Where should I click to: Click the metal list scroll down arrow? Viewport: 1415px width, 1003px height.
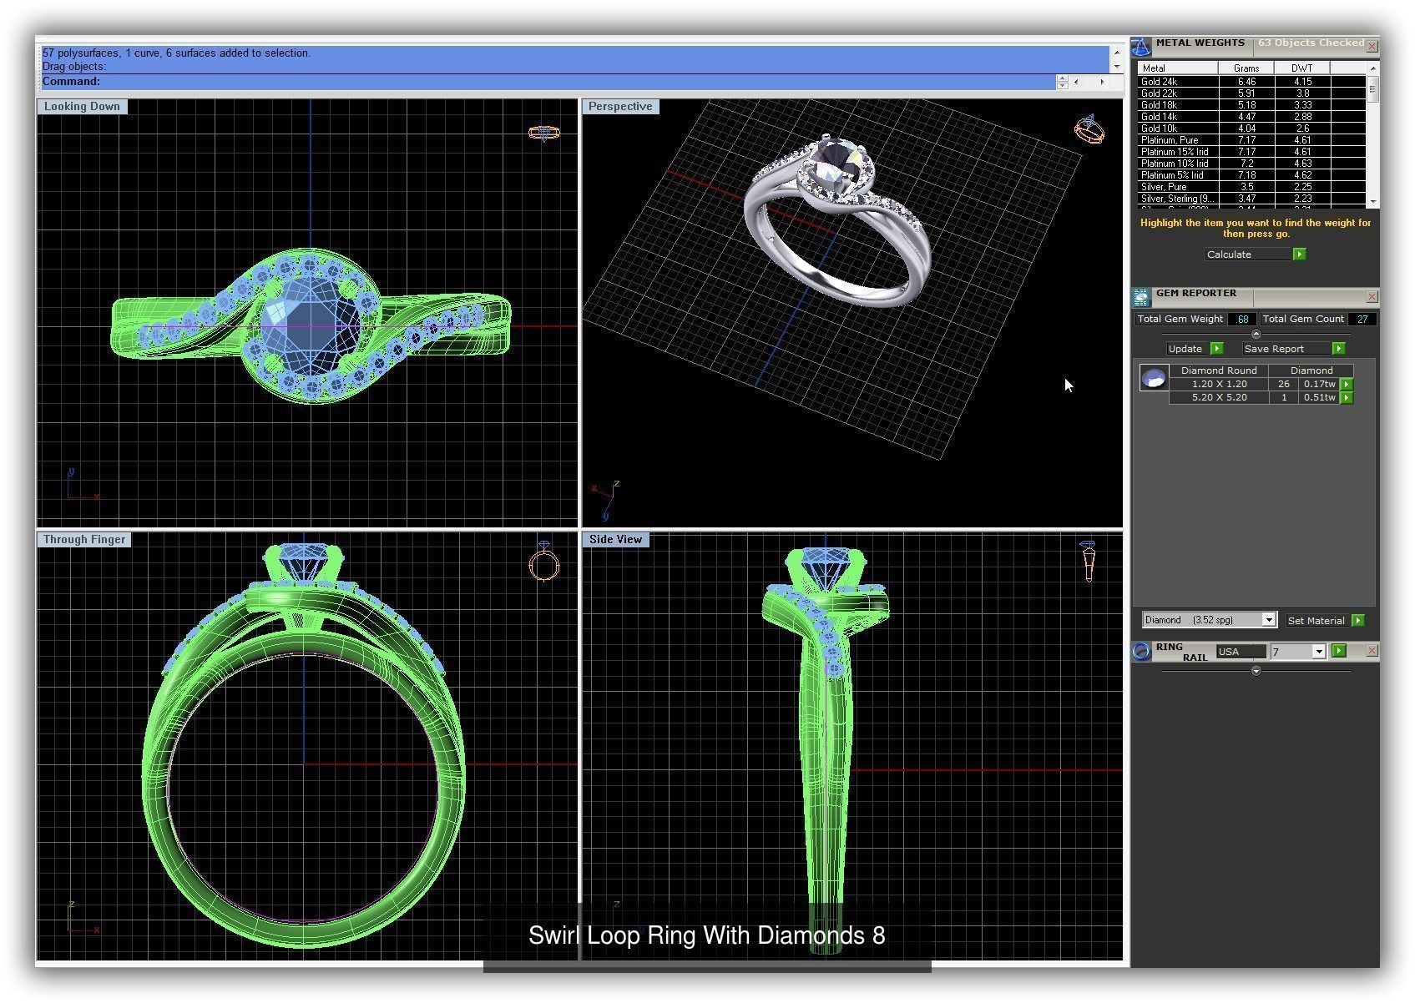click(x=1372, y=202)
